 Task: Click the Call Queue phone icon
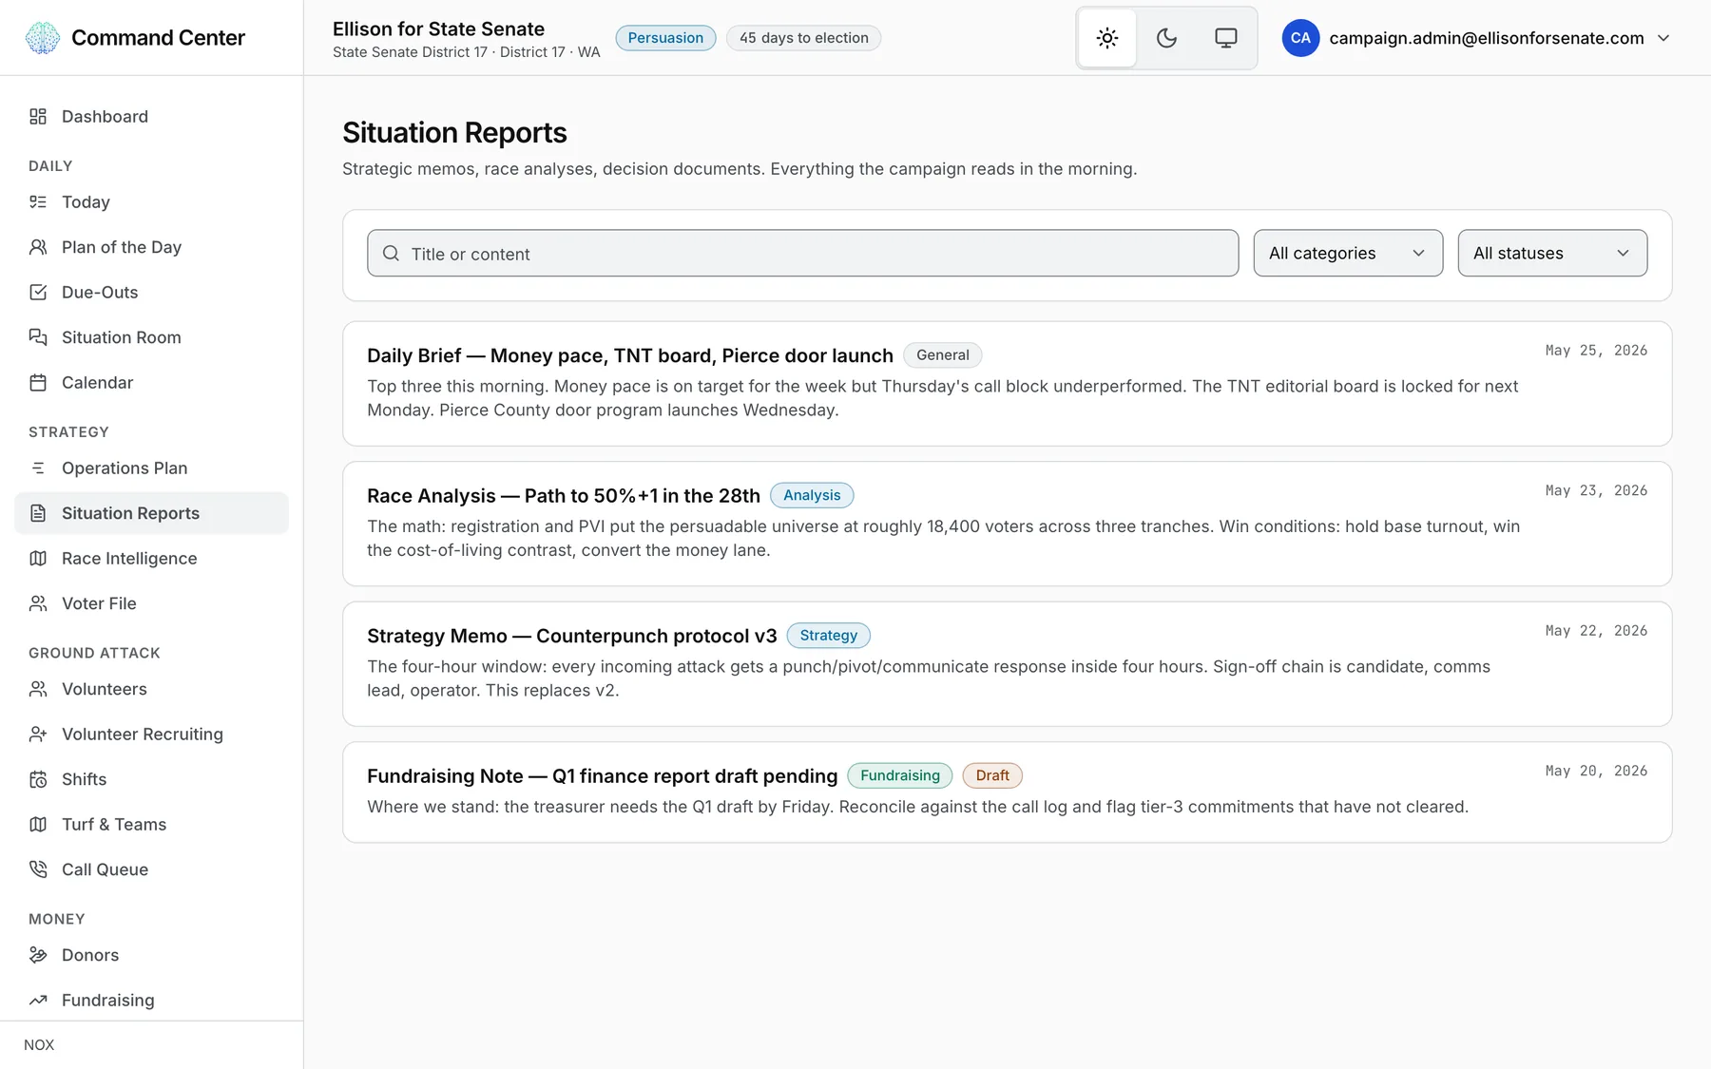coord(38,869)
